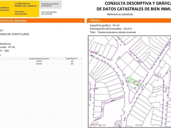This screenshot has height=128, width=171.
Task: Click the Superficie m² column header
Action: [x=72, y=58]
